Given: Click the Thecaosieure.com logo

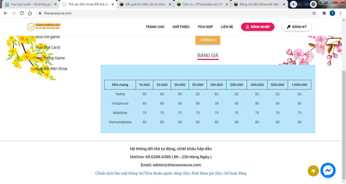Looking at the screenshot, I should point(44,26).
